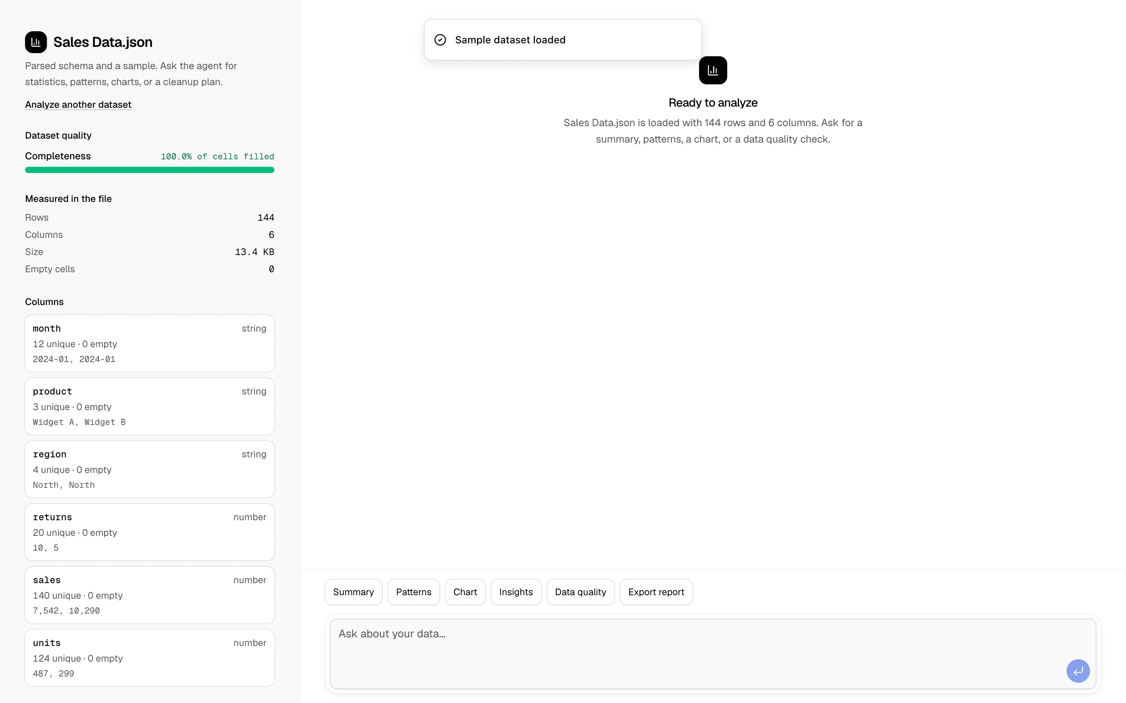Image resolution: width=1126 pixels, height=703 pixels.
Task: Click the Sample dataset loaded notification
Action: pos(563,39)
